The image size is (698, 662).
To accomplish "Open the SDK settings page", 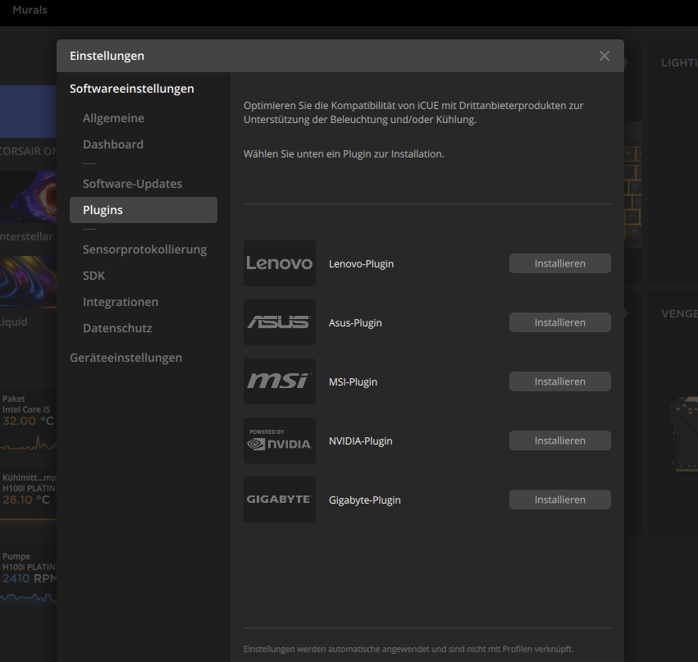I will coord(94,276).
